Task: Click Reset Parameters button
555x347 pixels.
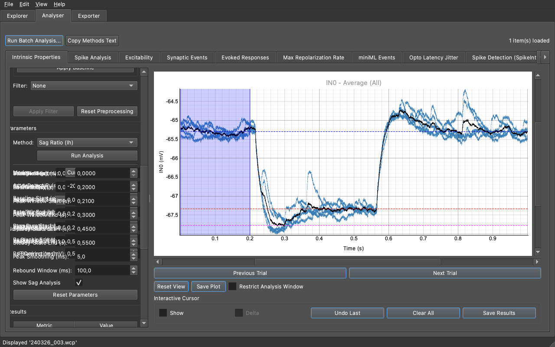Action: click(x=75, y=295)
